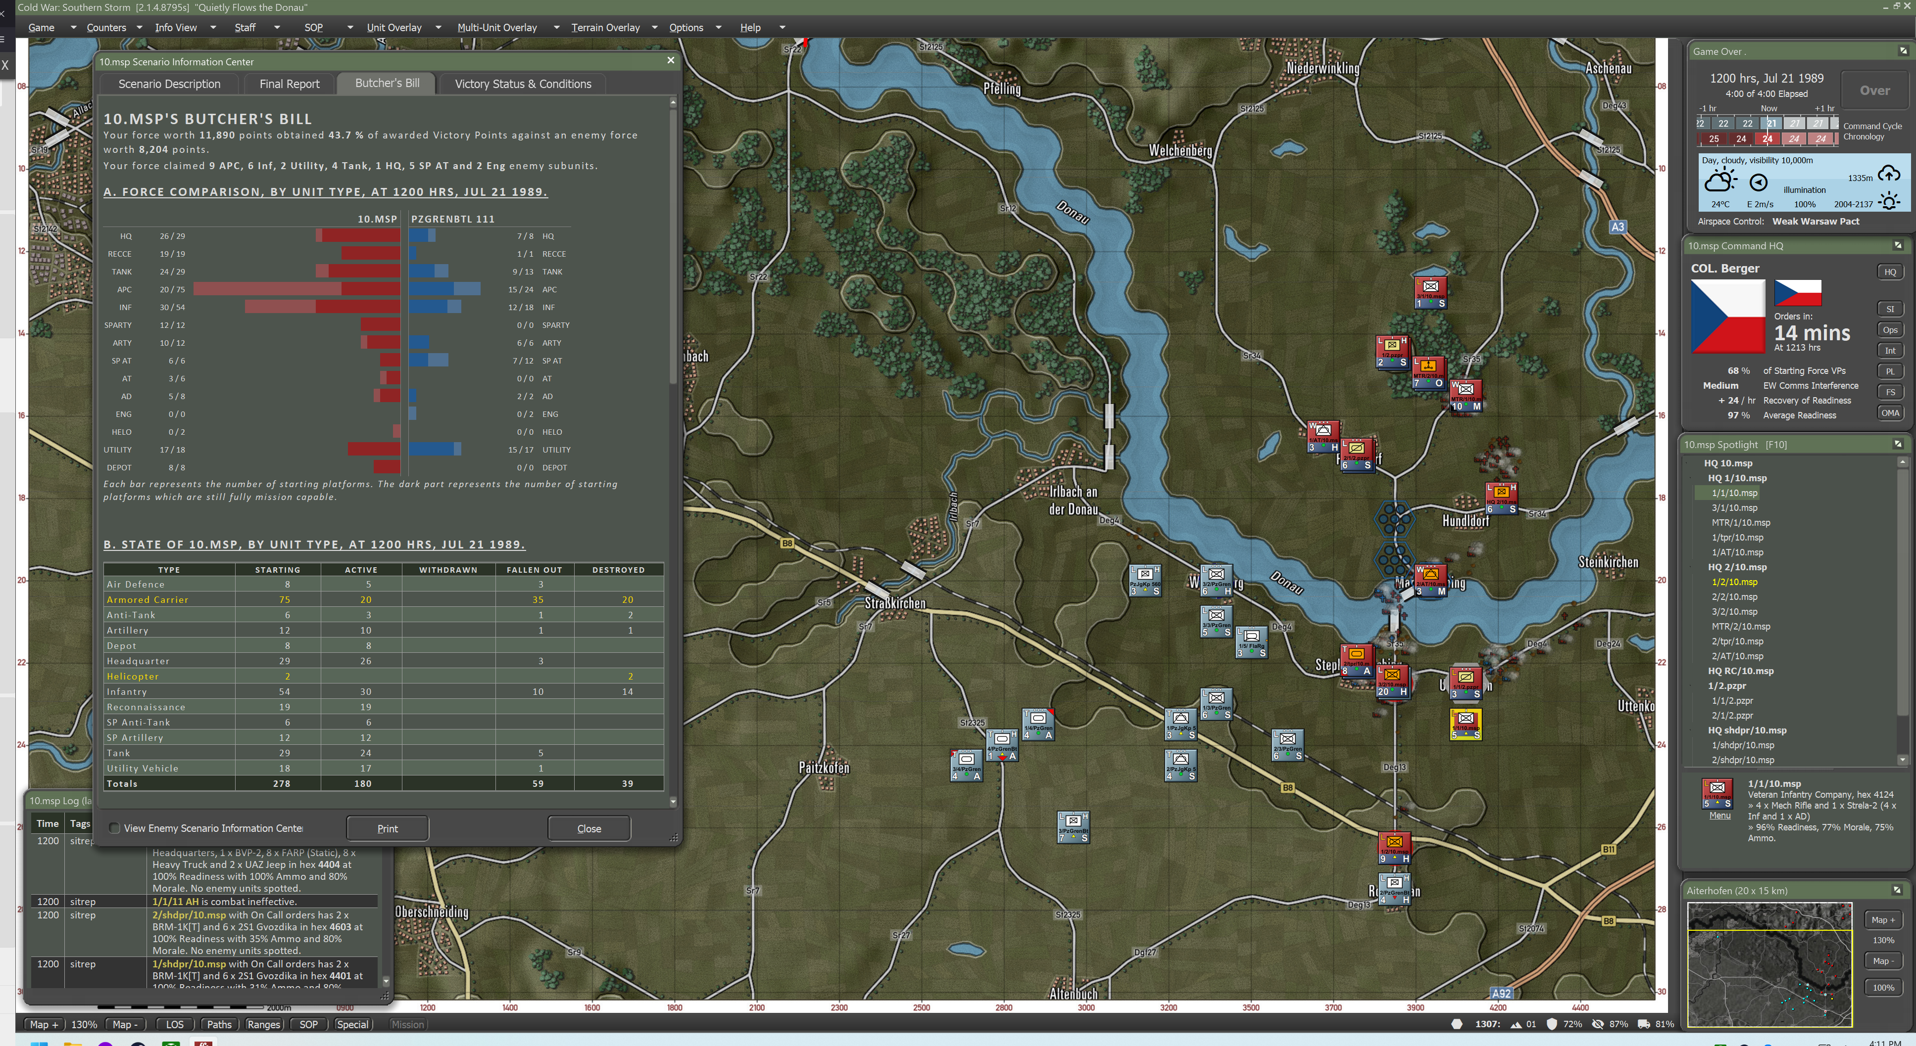
Task: Pop out the Game Over clock panel
Action: (x=1903, y=51)
